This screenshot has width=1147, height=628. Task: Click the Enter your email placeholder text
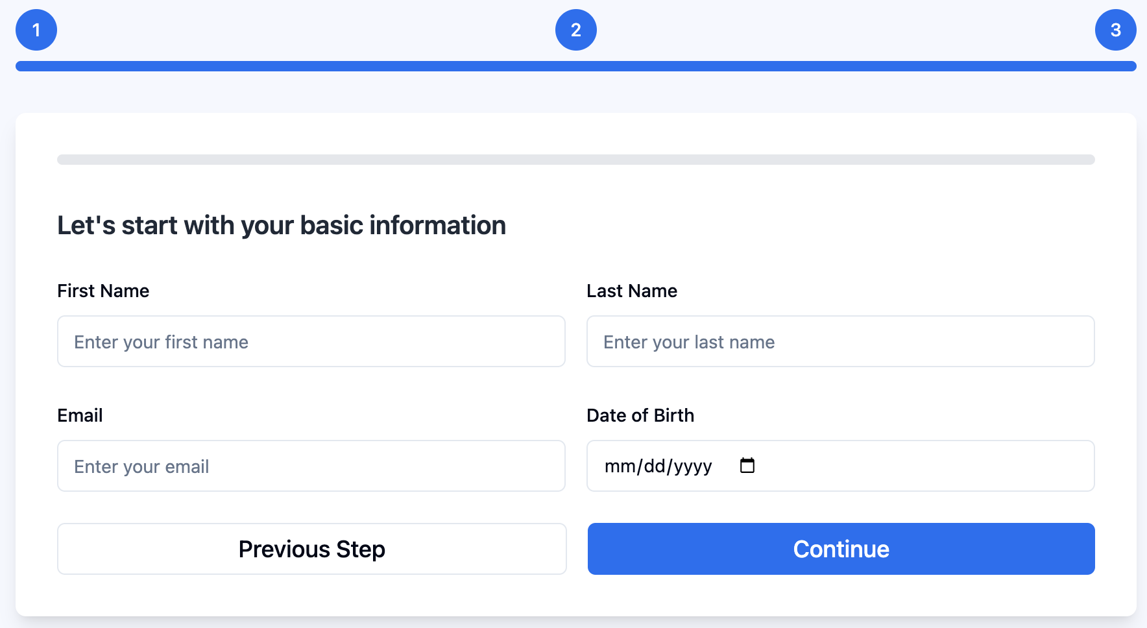coord(141,466)
